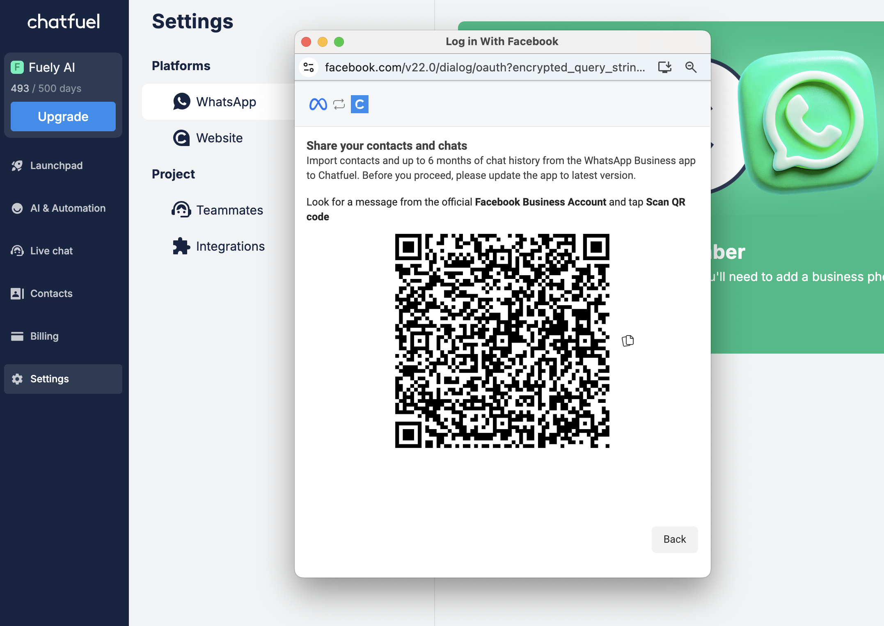
Task: Click the Facebook OAuth URL field
Action: [484, 67]
